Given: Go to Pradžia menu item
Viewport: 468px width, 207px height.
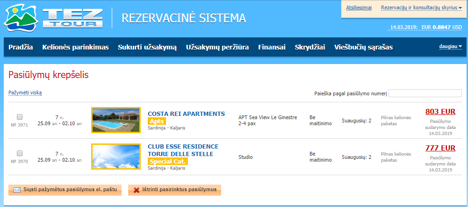Looking at the screenshot, I should 21,47.
